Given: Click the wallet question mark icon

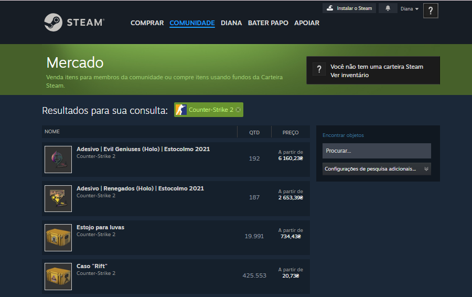Looking at the screenshot, I should pyautogui.click(x=319, y=70).
